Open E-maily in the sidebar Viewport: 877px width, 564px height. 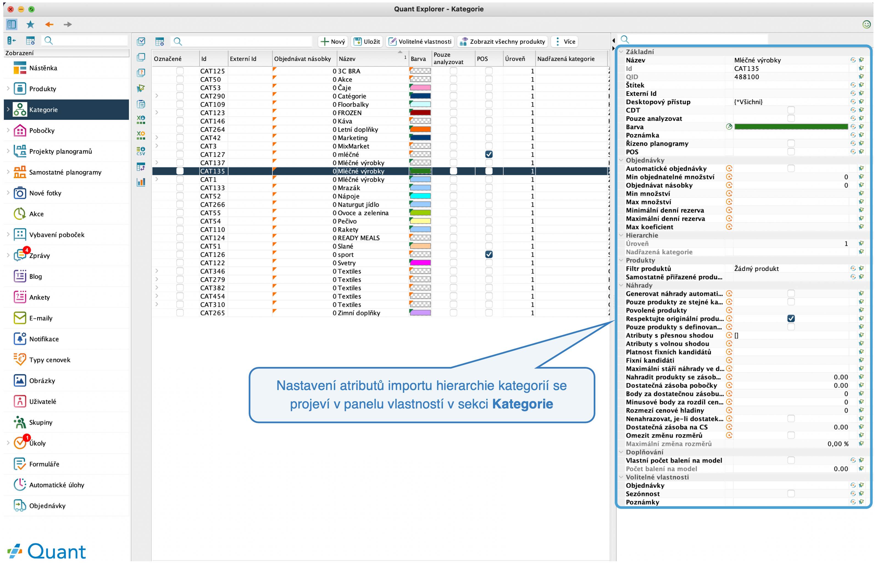[66, 318]
